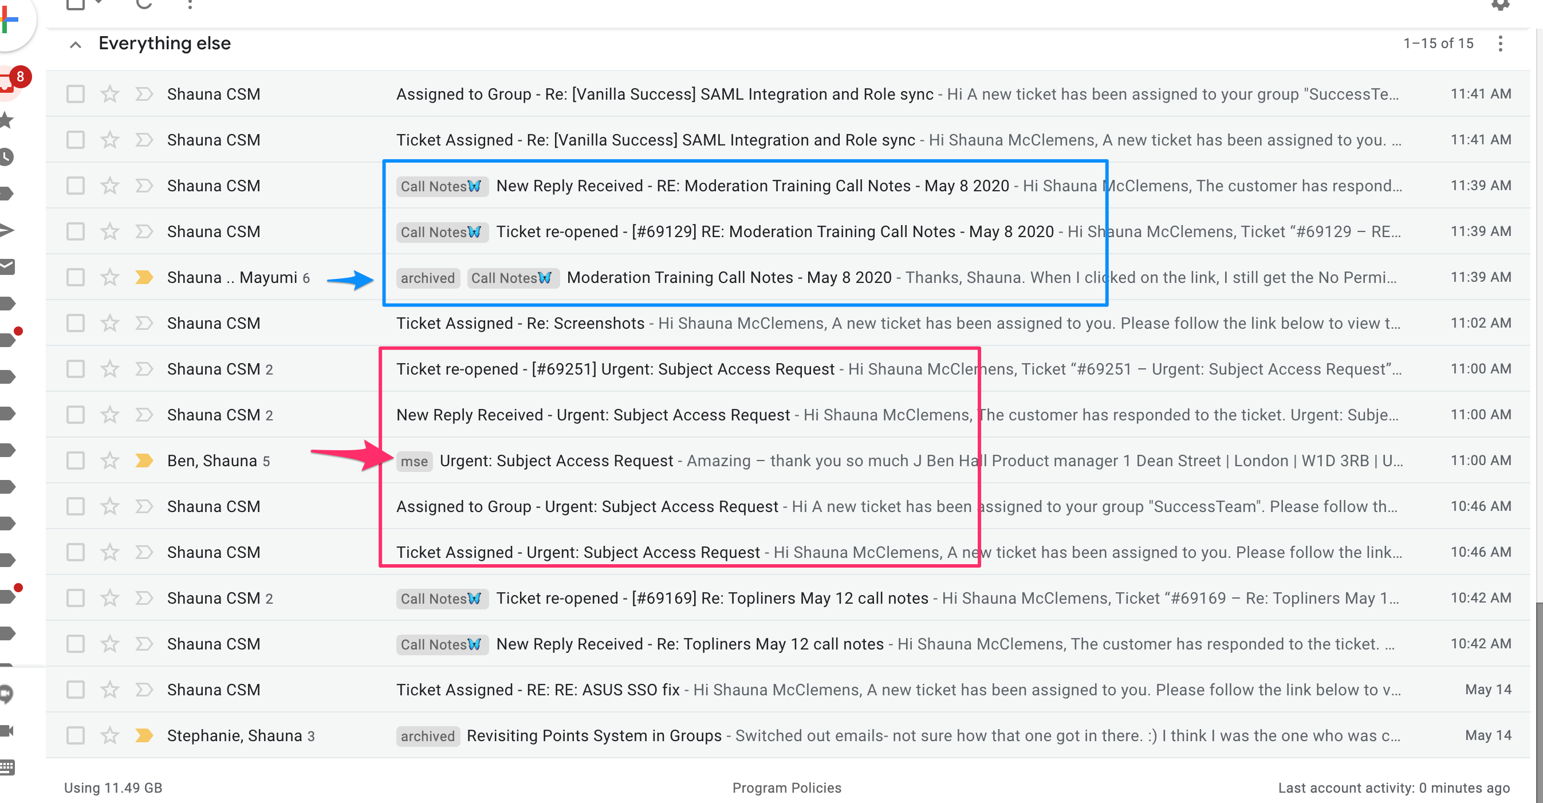
Task: Toggle importance marker on Stephanie, Shauna email
Action: pos(144,735)
